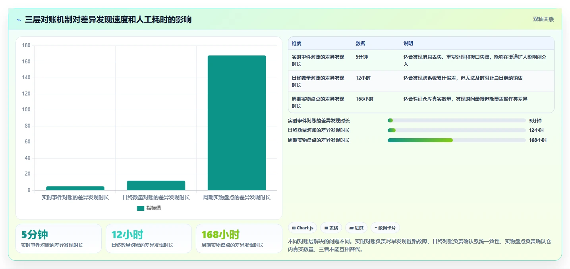The image size is (570, 269).
Task: Select the 表格 chip
Action: 331,228
